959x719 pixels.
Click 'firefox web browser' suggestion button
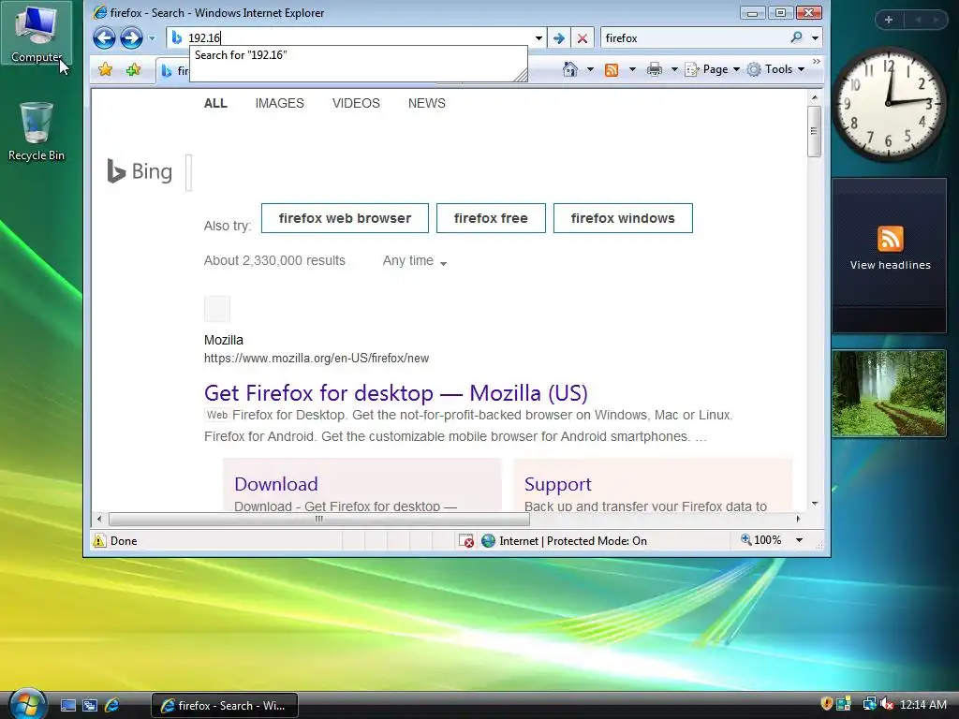click(x=345, y=218)
